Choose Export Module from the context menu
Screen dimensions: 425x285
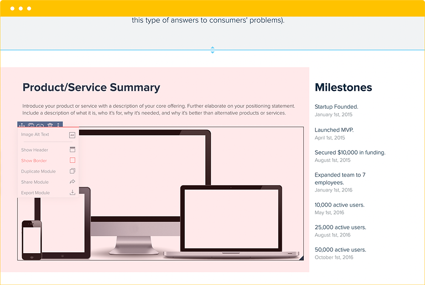tap(36, 192)
